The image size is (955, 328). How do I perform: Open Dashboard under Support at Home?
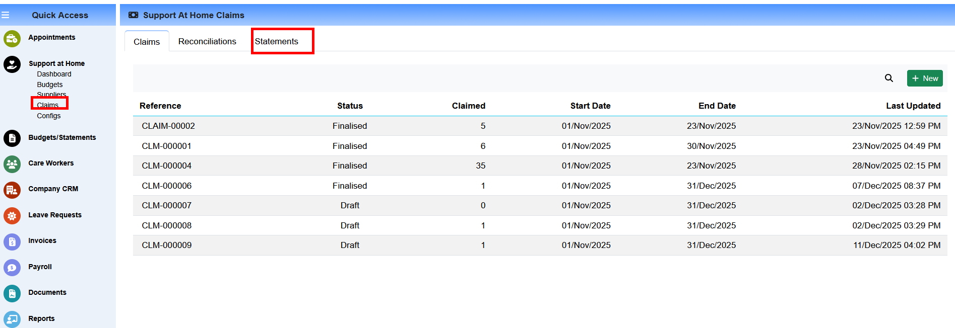click(54, 74)
